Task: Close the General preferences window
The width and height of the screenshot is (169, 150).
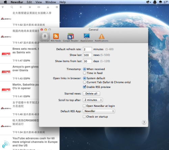Action: click(42, 29)
